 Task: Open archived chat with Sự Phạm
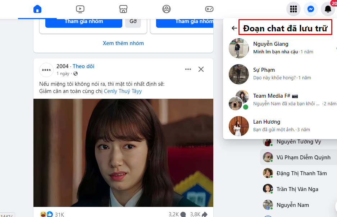pyautogui.click(x=281, y=74)
